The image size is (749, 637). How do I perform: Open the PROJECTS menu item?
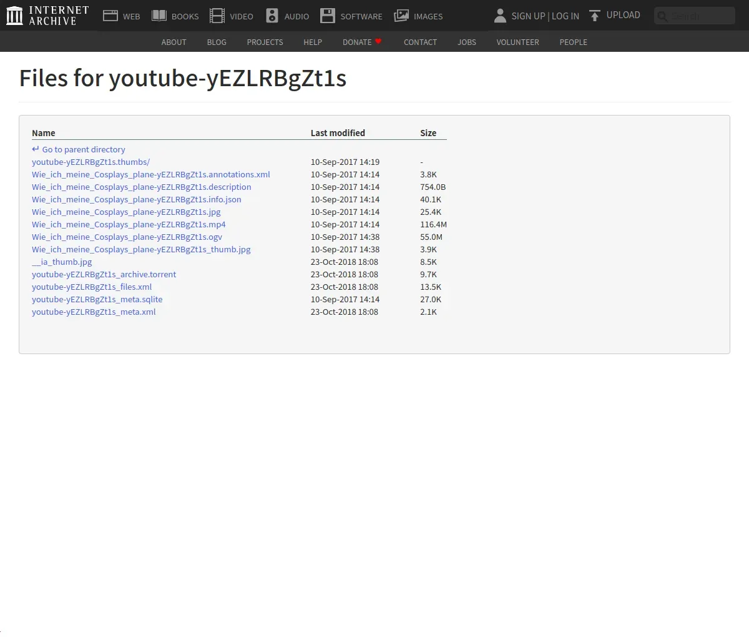pyautogui.click(x=265, y=42)
